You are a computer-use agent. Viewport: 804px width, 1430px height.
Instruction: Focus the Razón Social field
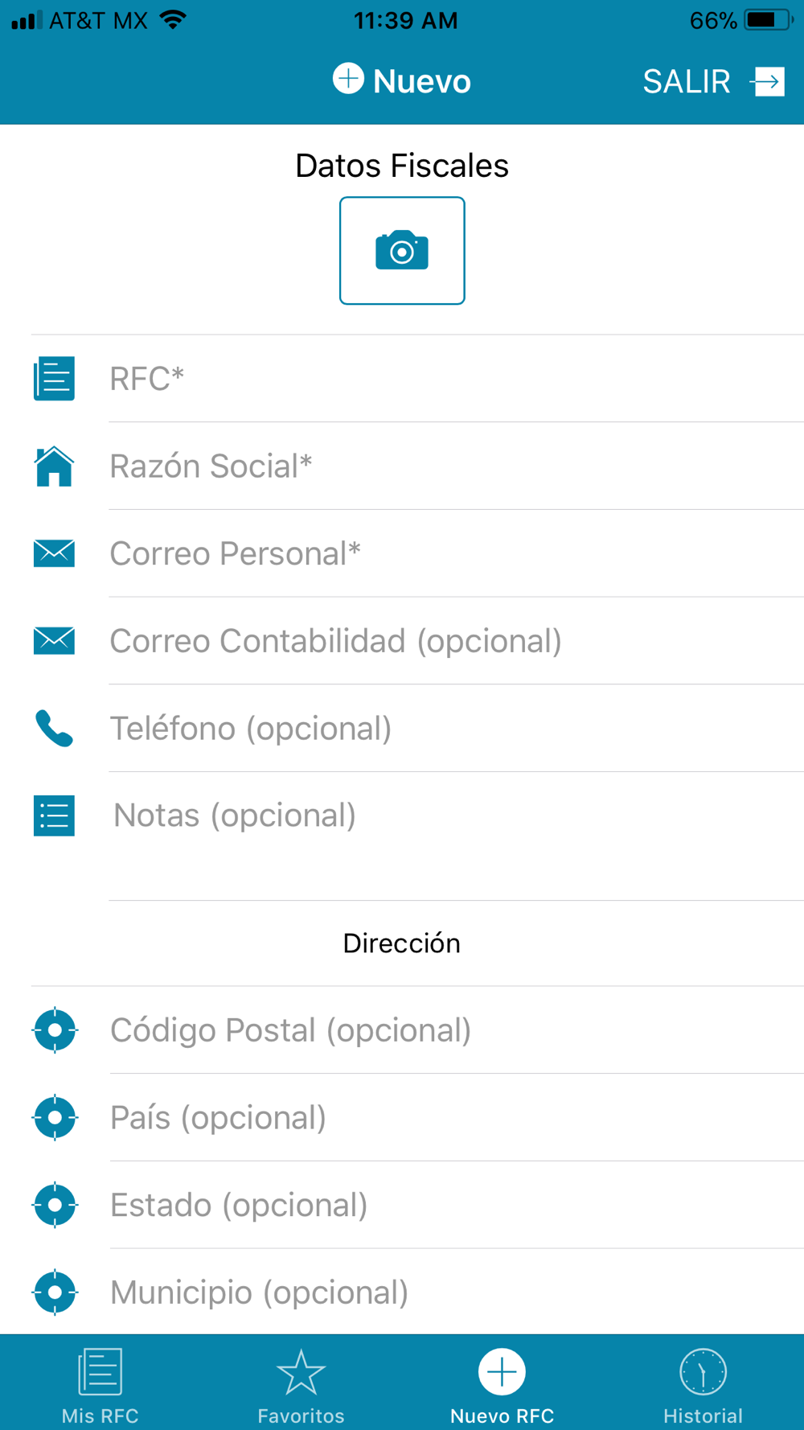456,466
